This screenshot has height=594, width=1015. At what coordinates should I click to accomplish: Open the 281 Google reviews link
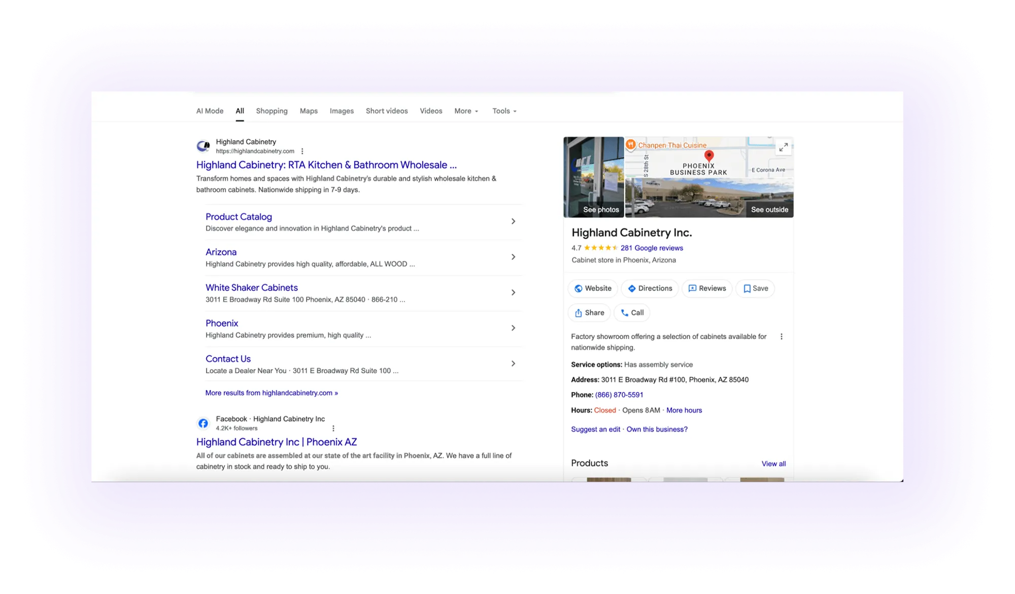coord(651,248)
